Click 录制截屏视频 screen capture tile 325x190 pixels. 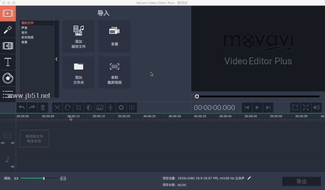pos(115,72)
